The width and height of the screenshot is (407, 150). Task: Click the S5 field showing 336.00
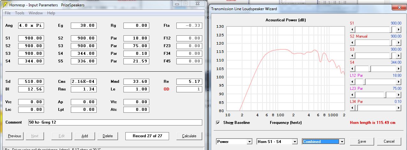pyautogui.click(x=84, y=61)
